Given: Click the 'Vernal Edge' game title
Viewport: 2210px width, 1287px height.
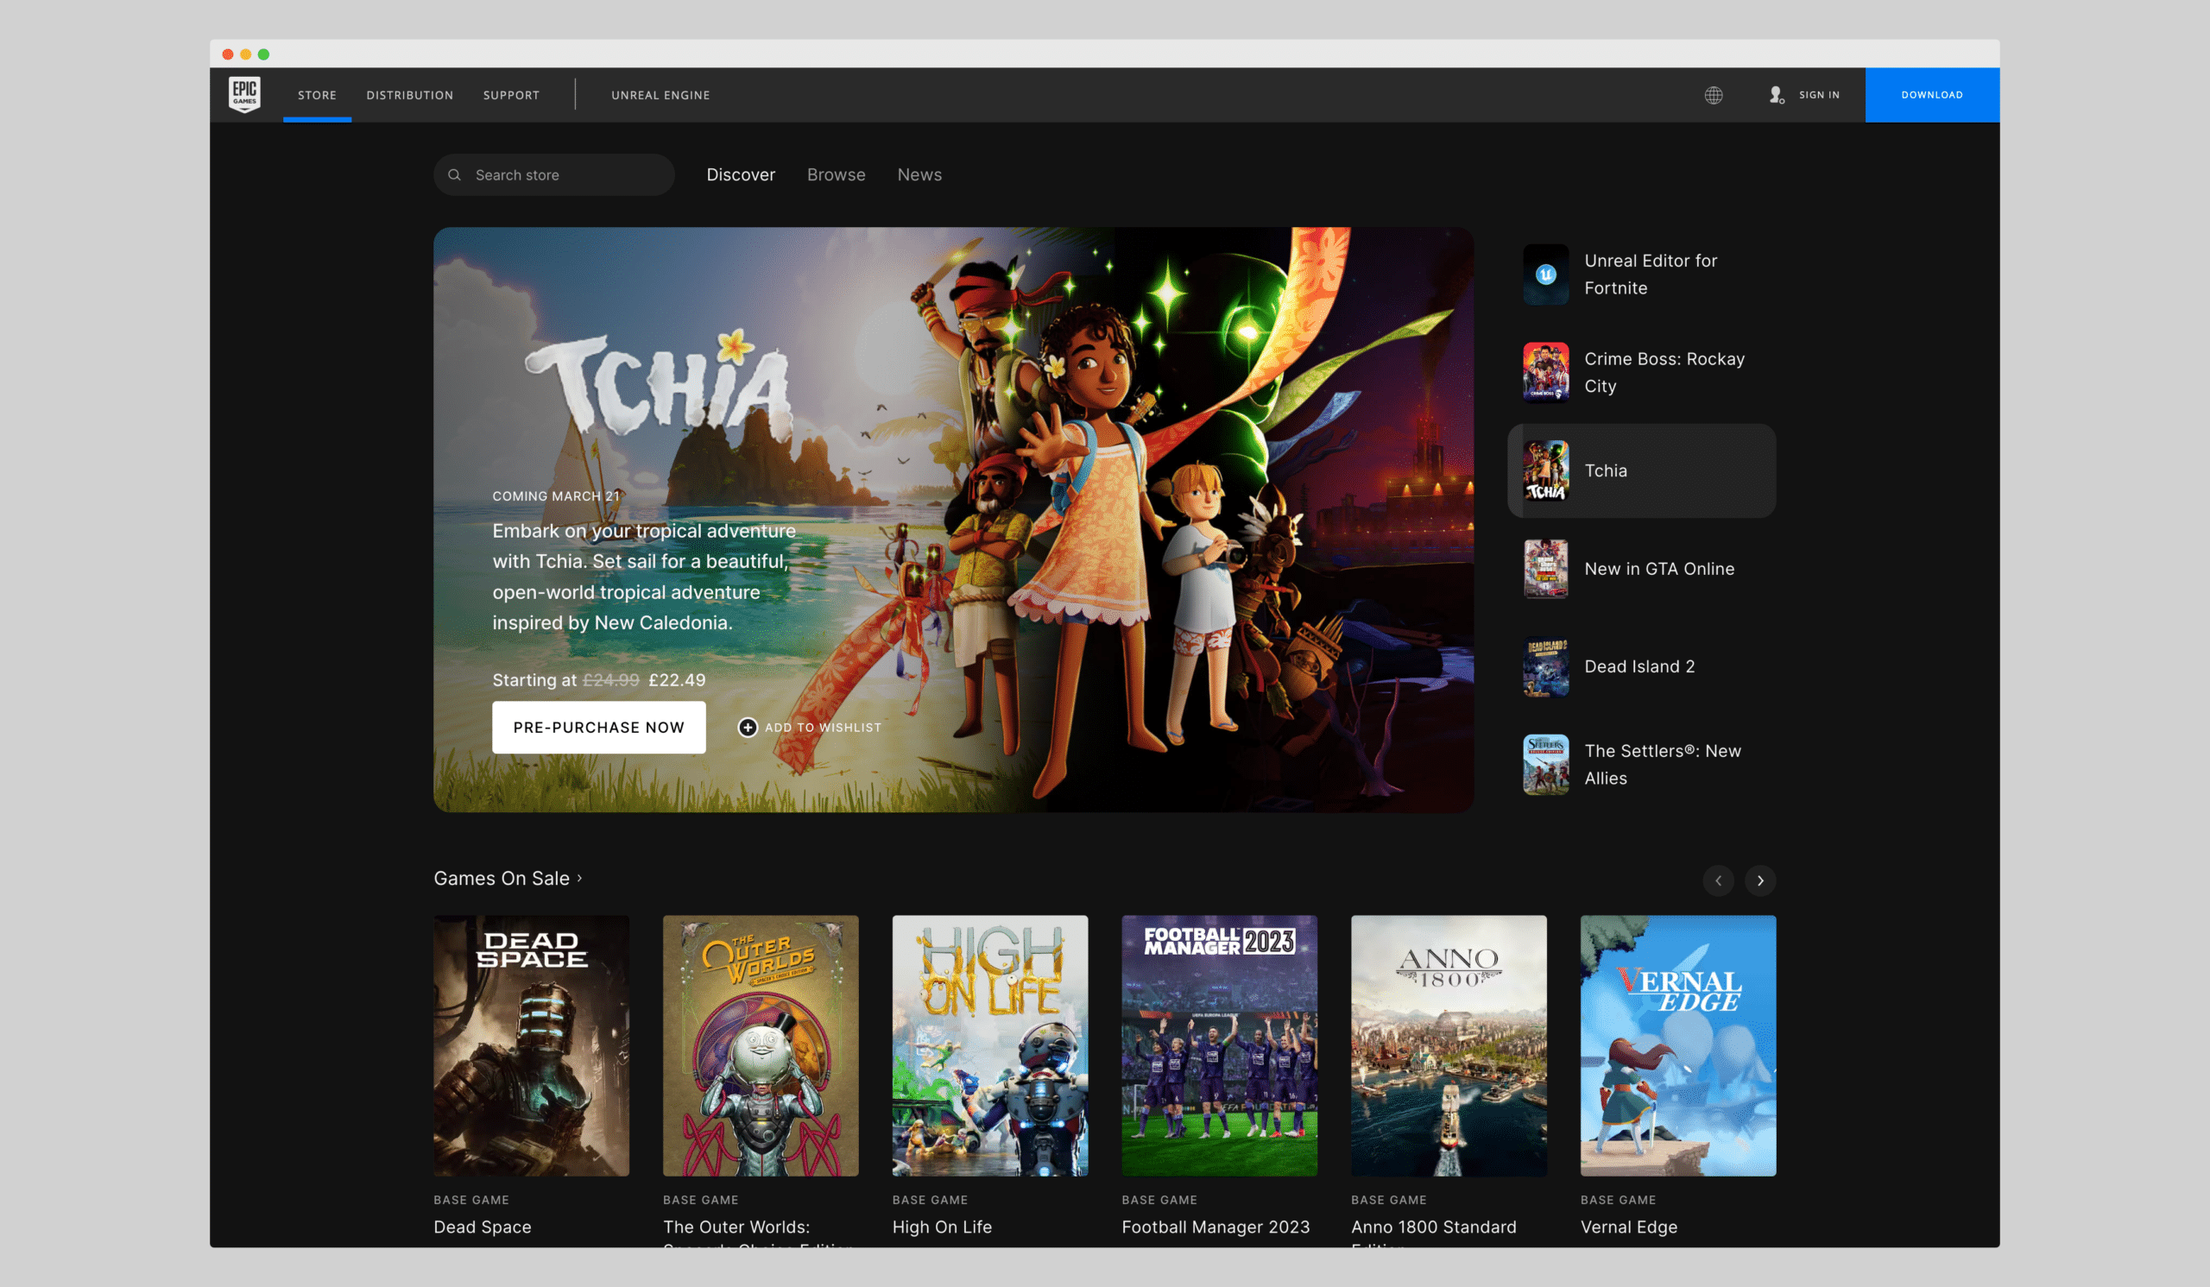Looking at the screenshot, I should [x=1627, y=1227].
